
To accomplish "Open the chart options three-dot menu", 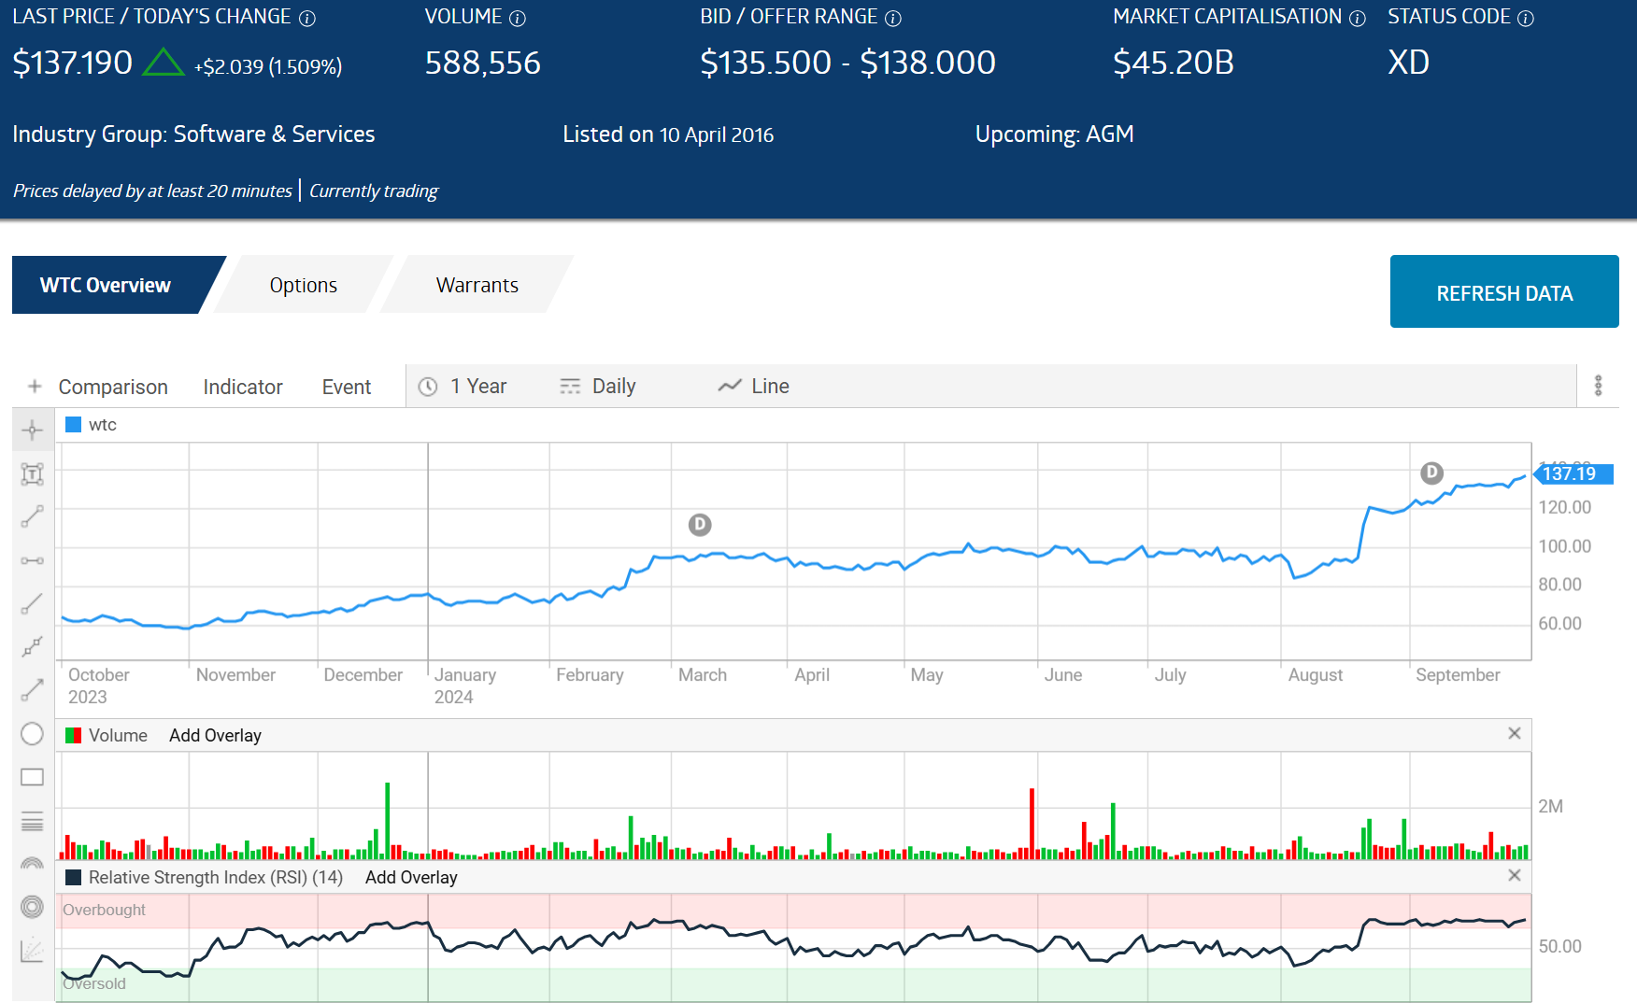I will 1599,386.
